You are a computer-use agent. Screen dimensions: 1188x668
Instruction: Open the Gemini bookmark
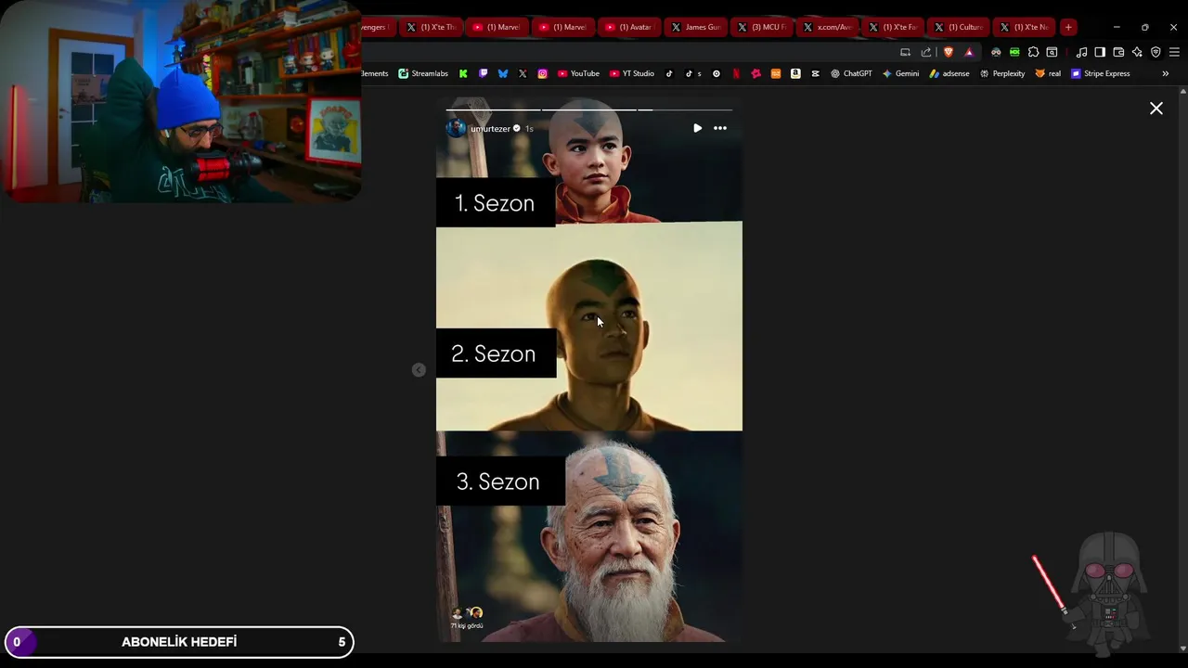(900, 73)
